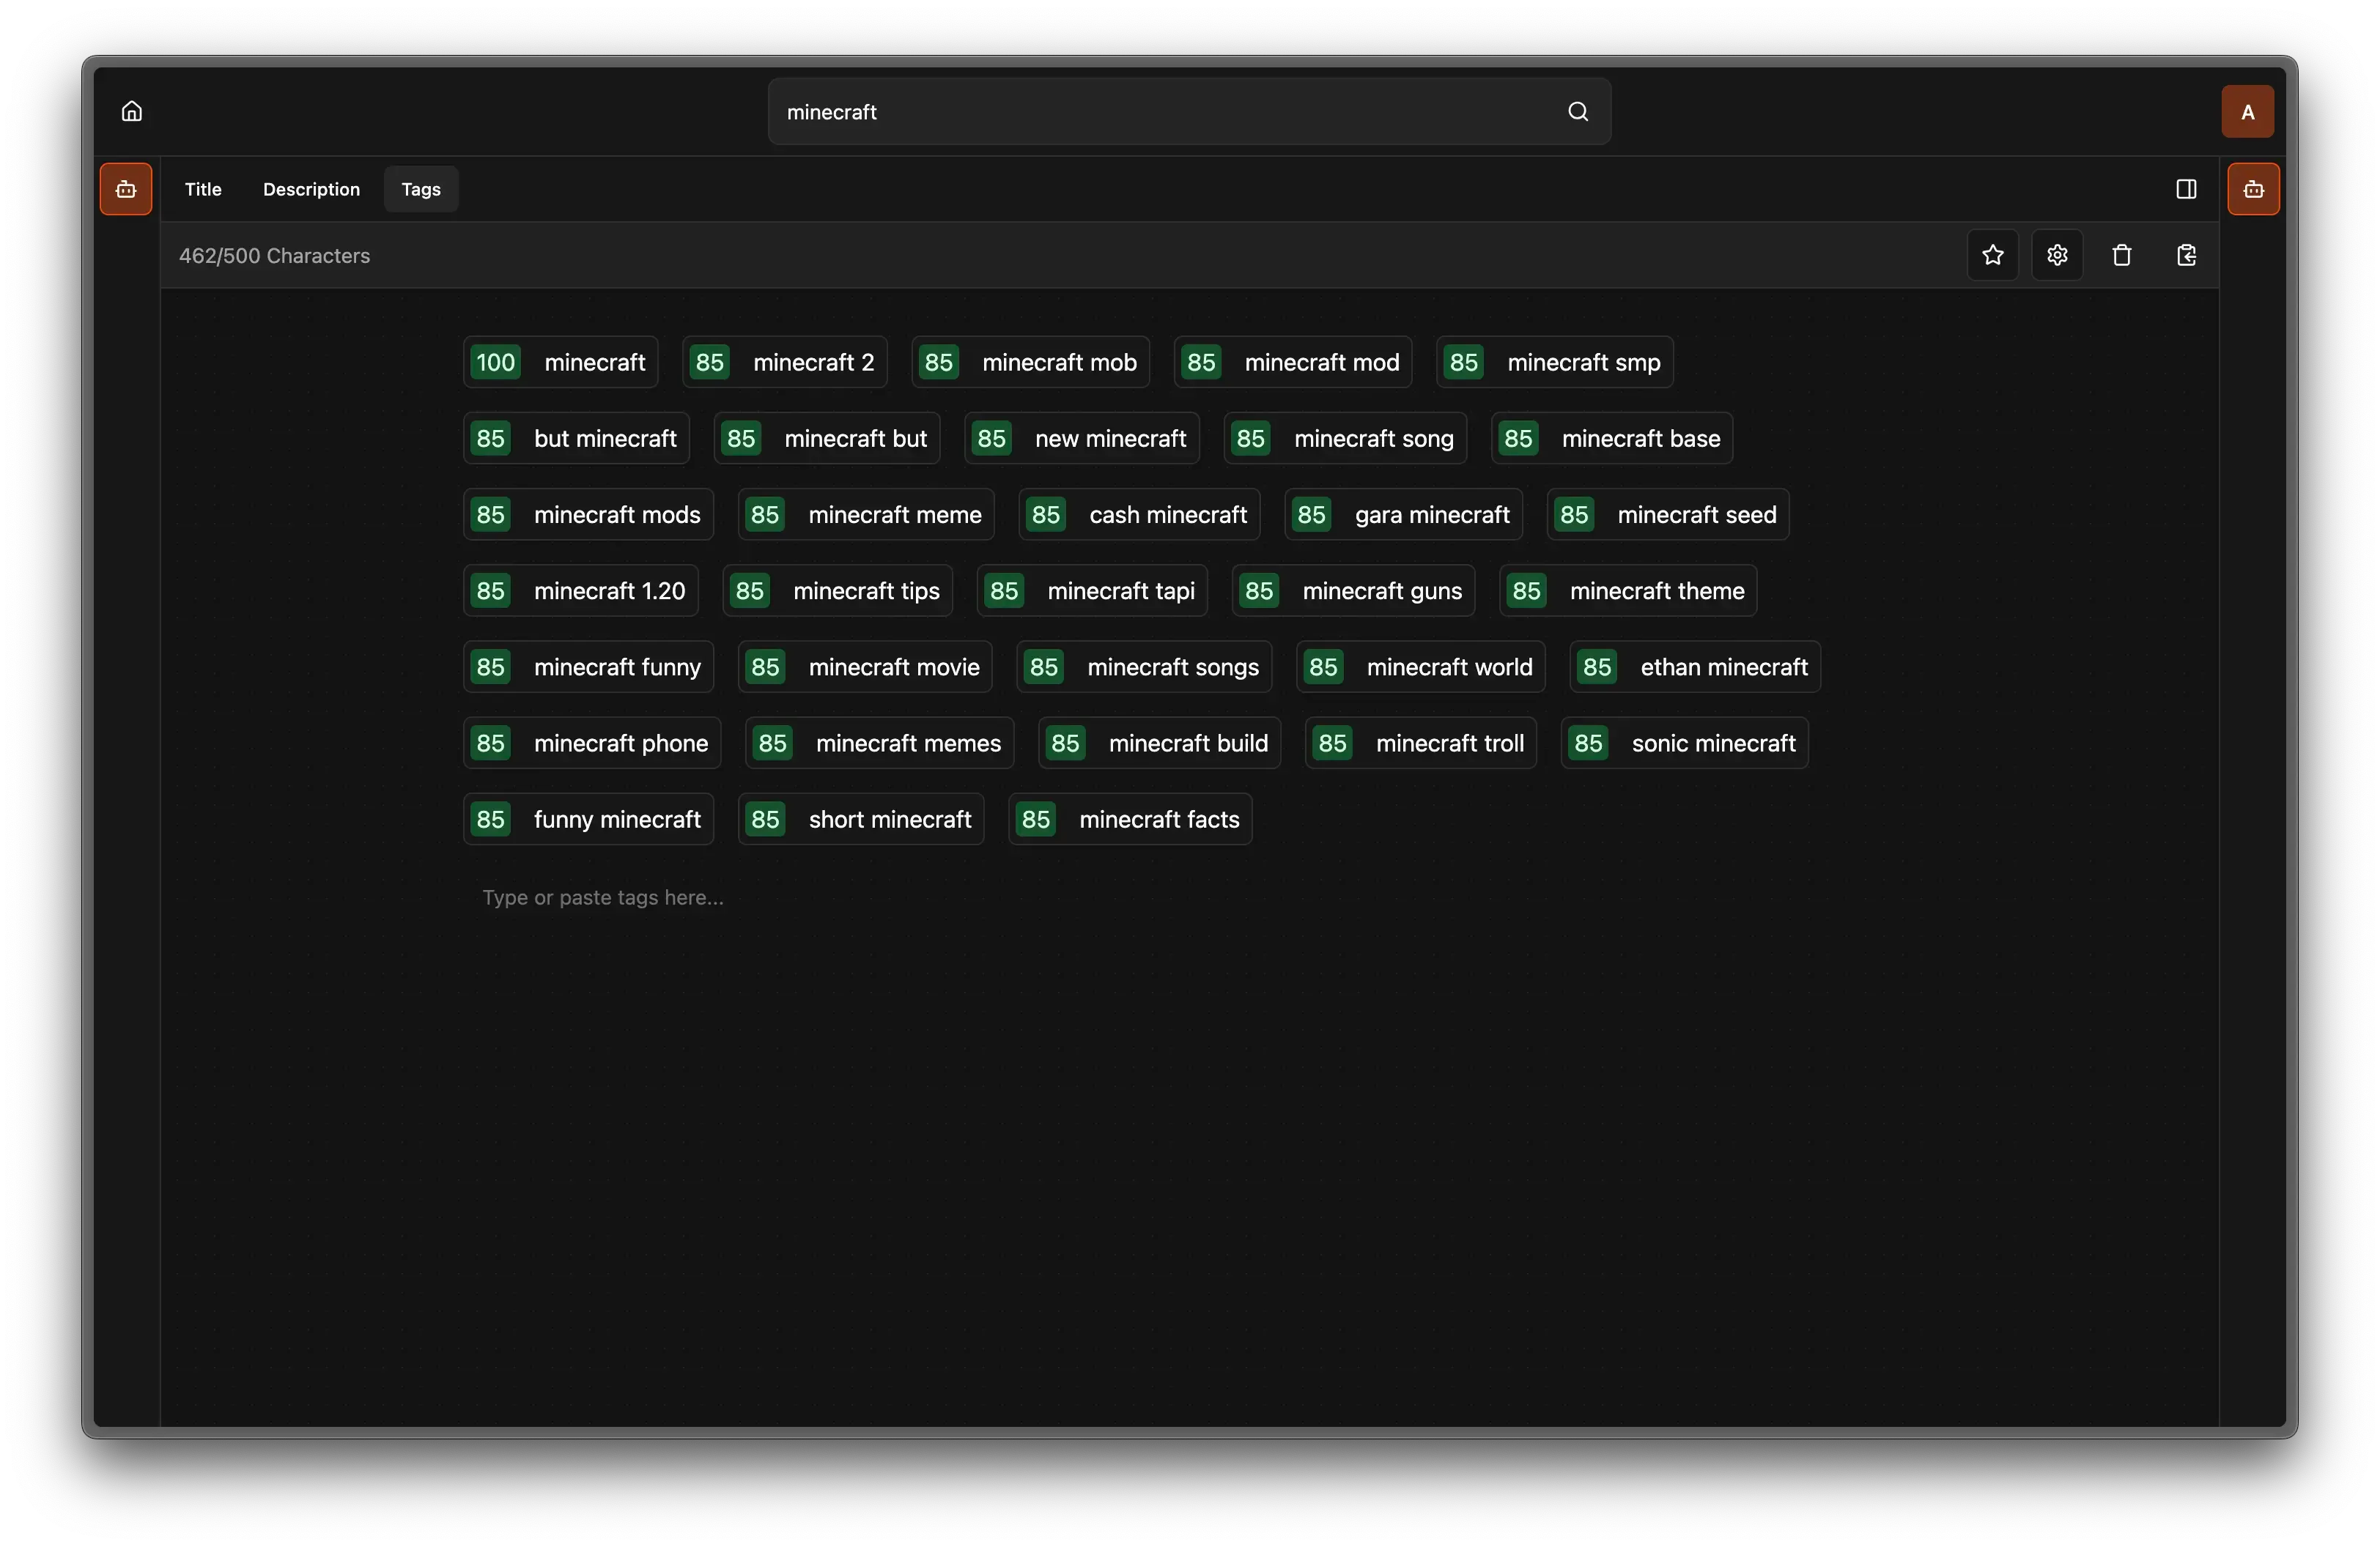Click the 'minecraft base' tag

coord(1611,438)
